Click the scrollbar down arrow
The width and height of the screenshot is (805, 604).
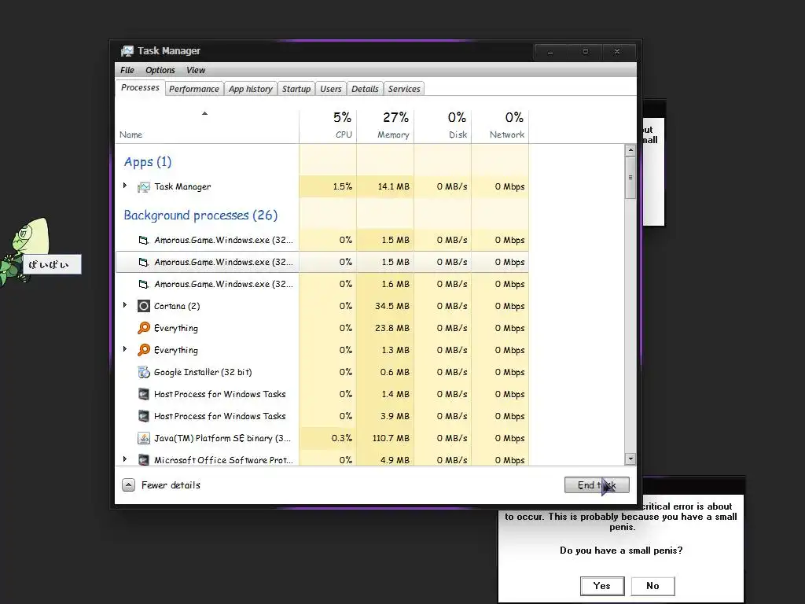point(630,459)
